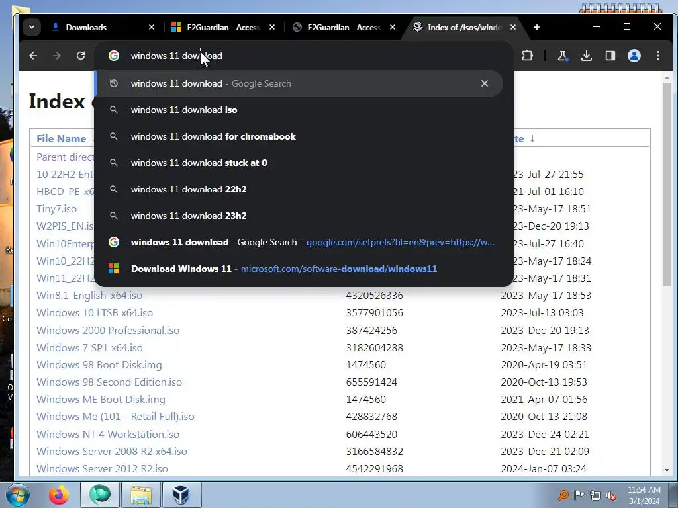This screenshot has height=508, width=678.
Task: Choose suggestion windows 11 download 23h2
Action: tap(299, 216)
